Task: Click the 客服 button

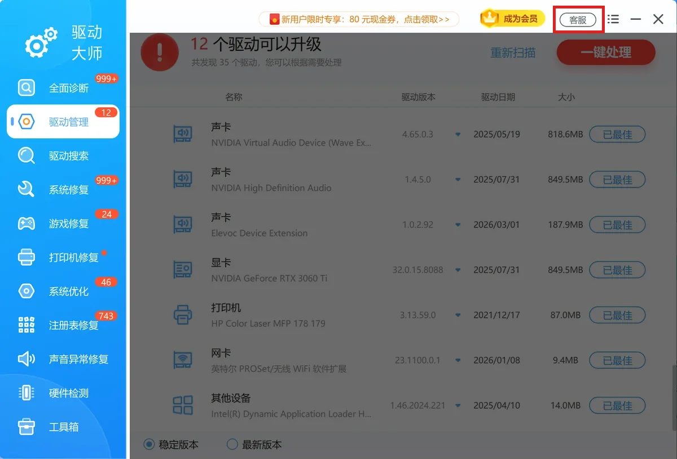Action: click(x=578, y=20)
